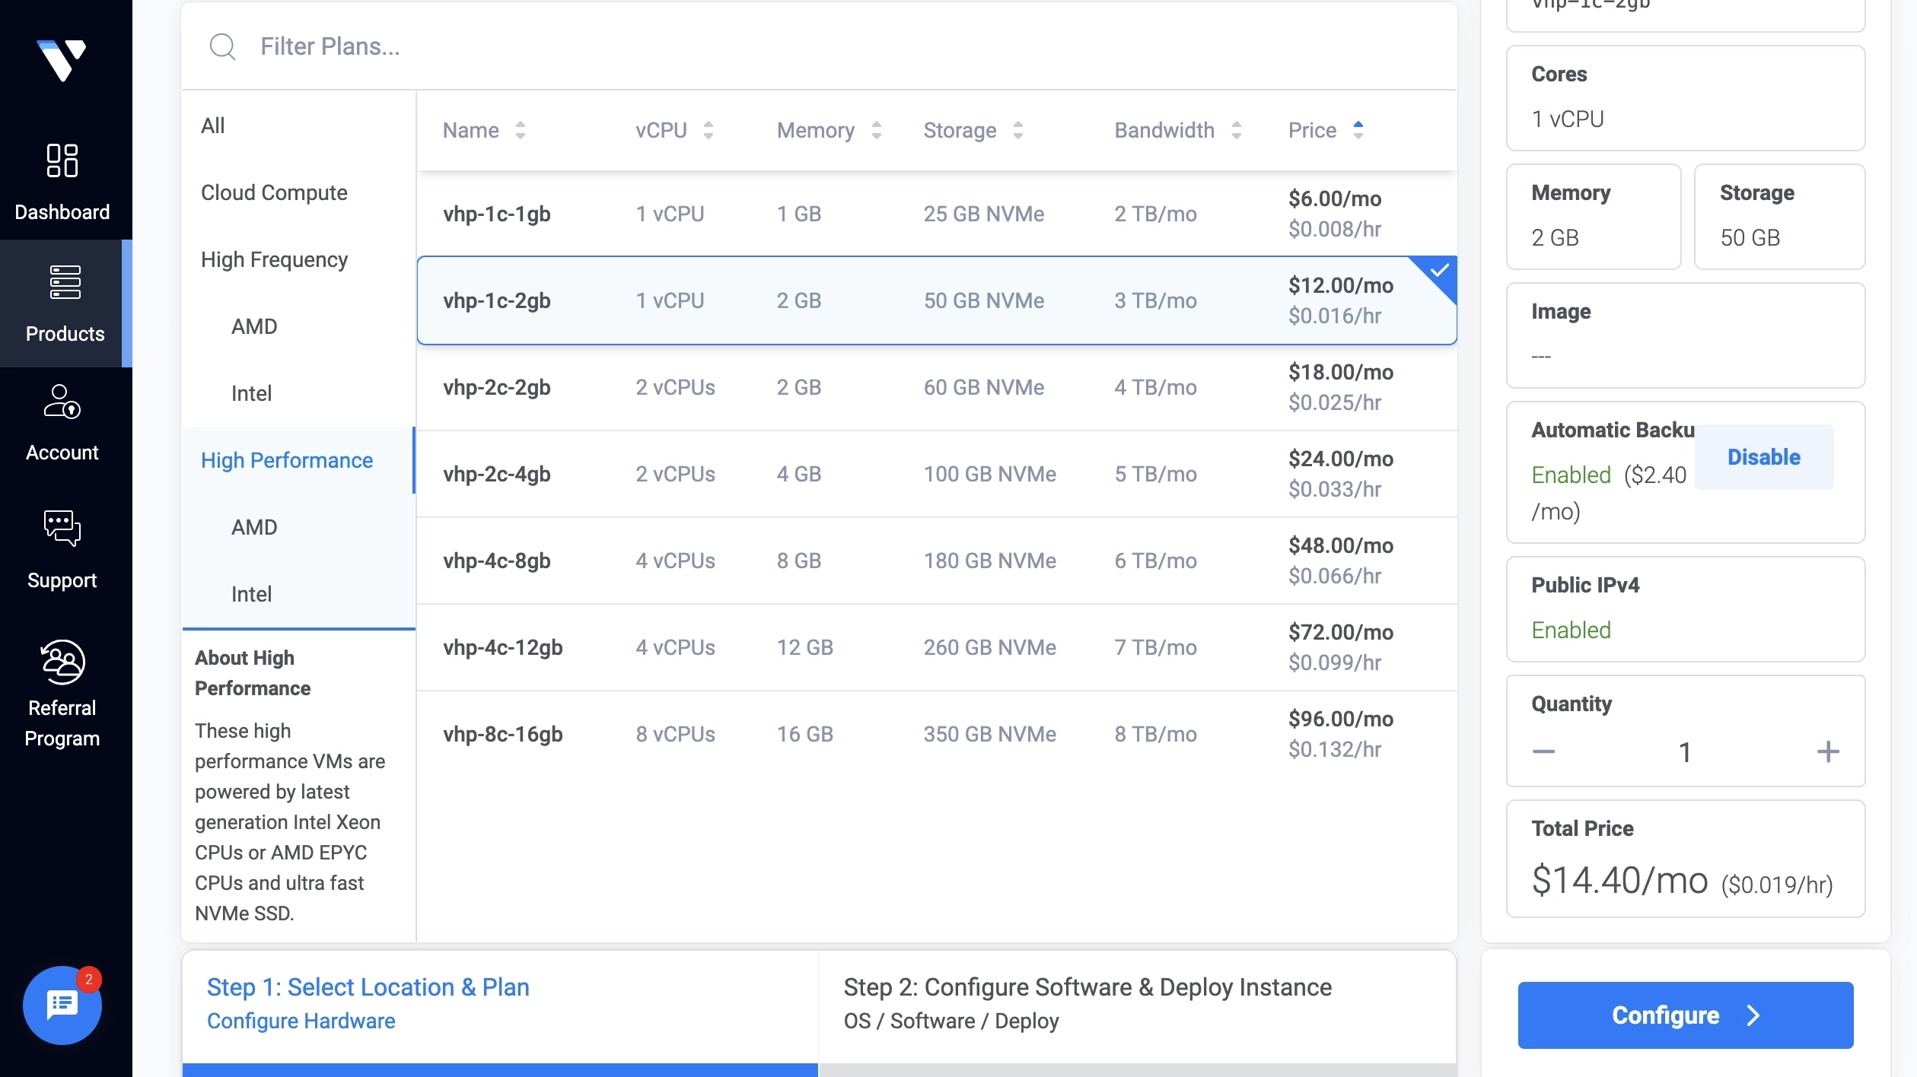
Task: Open the Dashboard icon in sidebar
Action: point(62,160)
